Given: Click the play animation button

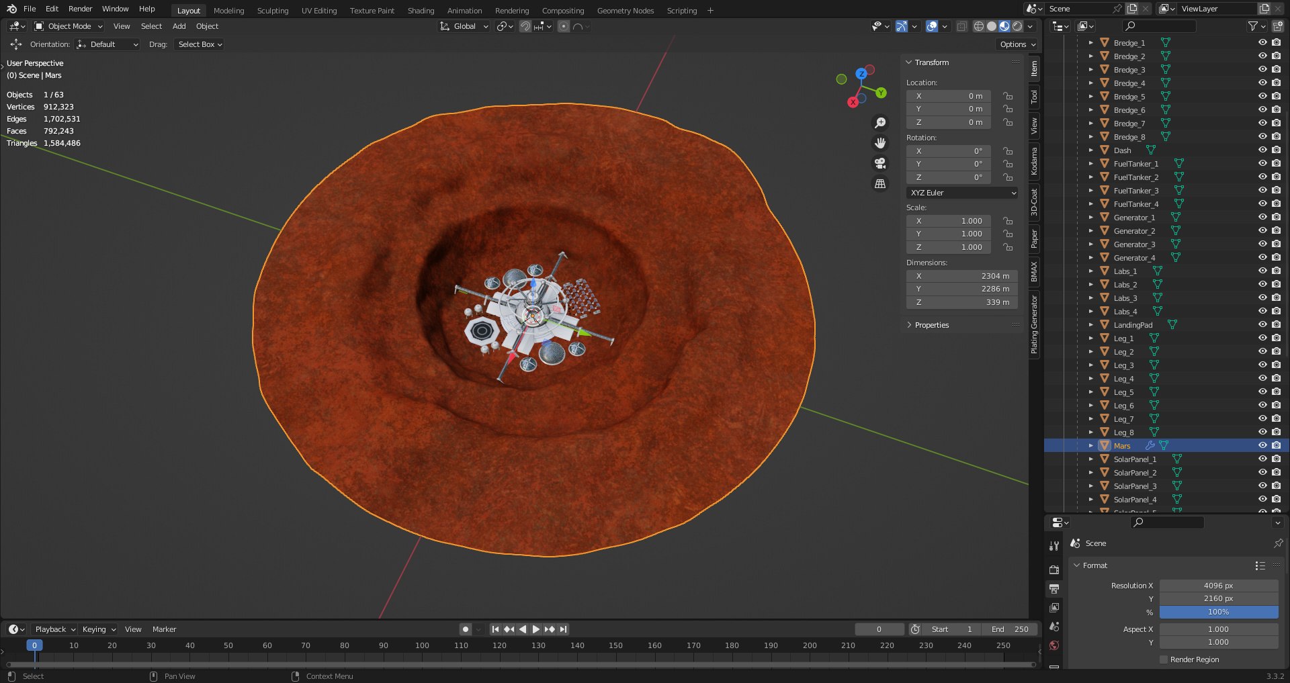Looking at the screenshot, I should pos(535,629).
